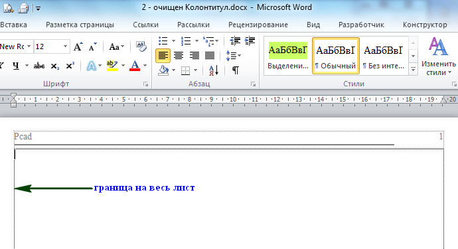Image resolution: width=458 pixels, height=249 pixels.
Task: Click the Bullets list icon
Action: (163, 41)
